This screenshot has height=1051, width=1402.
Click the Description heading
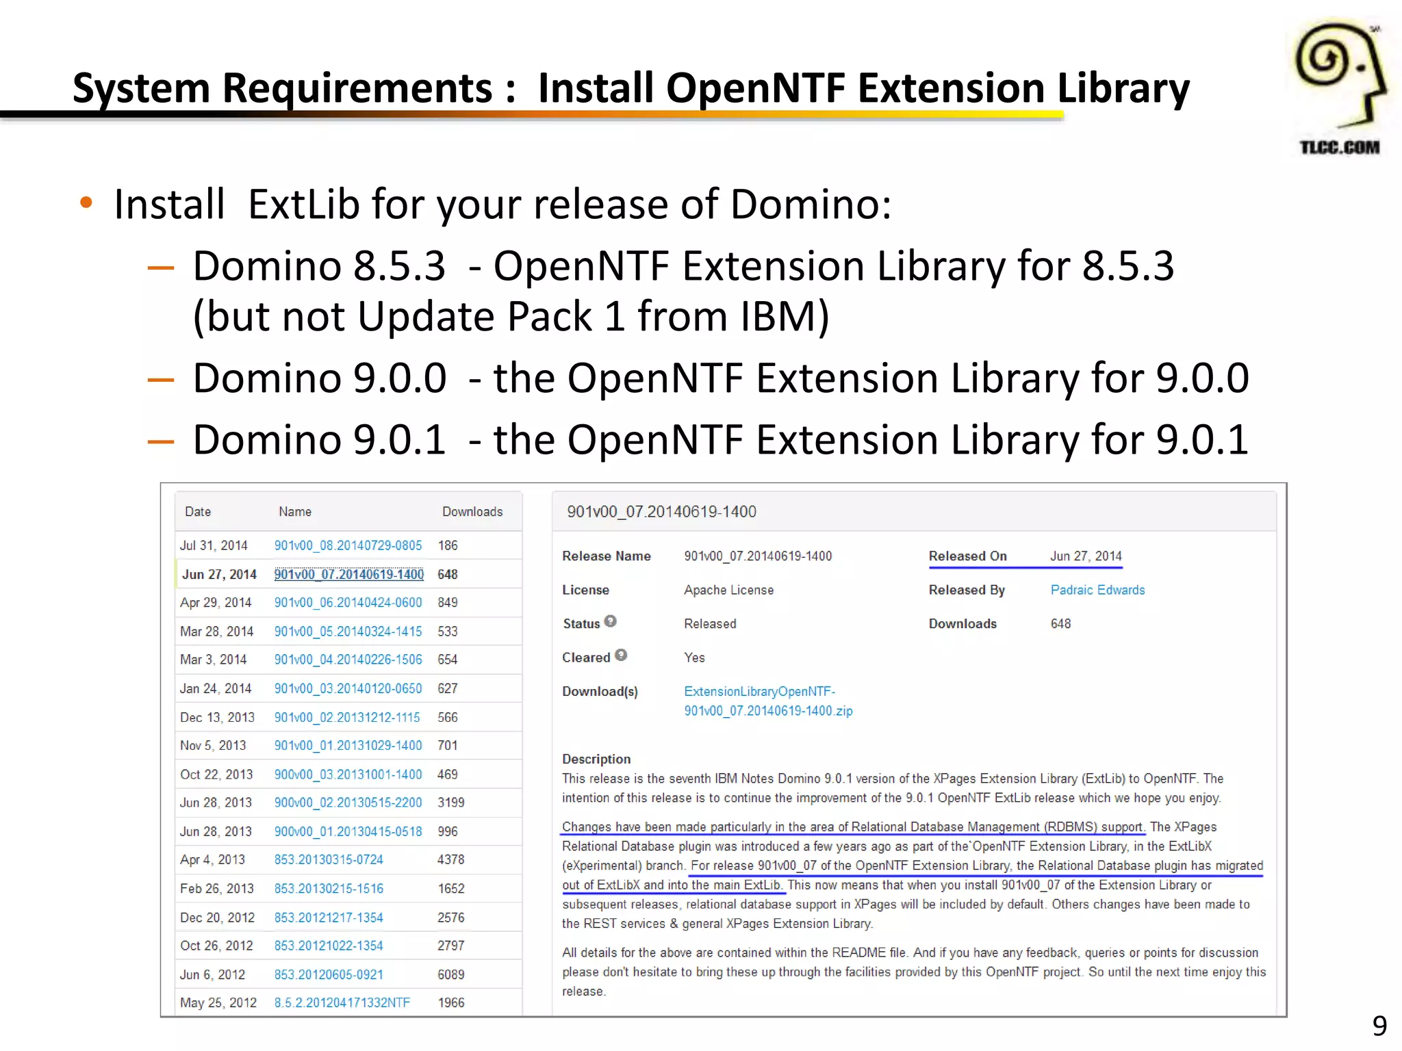(596, 759)
